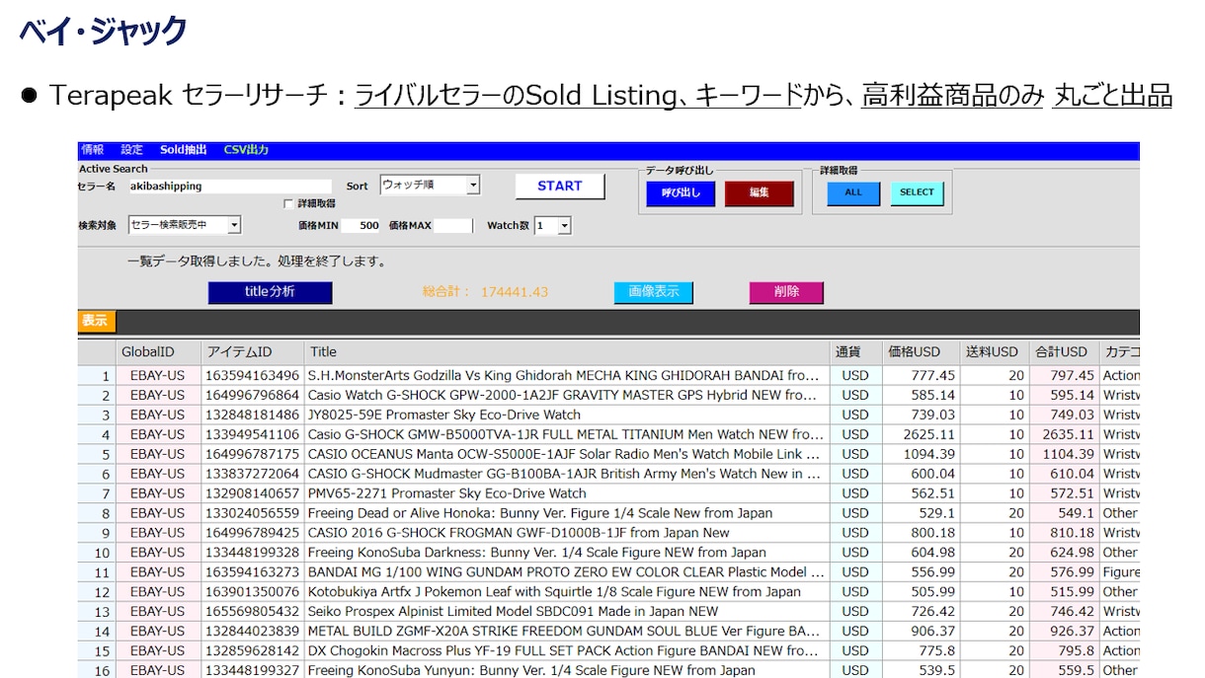1205x678 pixels.
Task: Select item ID 133837272064
Action: [x=252, y=474]
